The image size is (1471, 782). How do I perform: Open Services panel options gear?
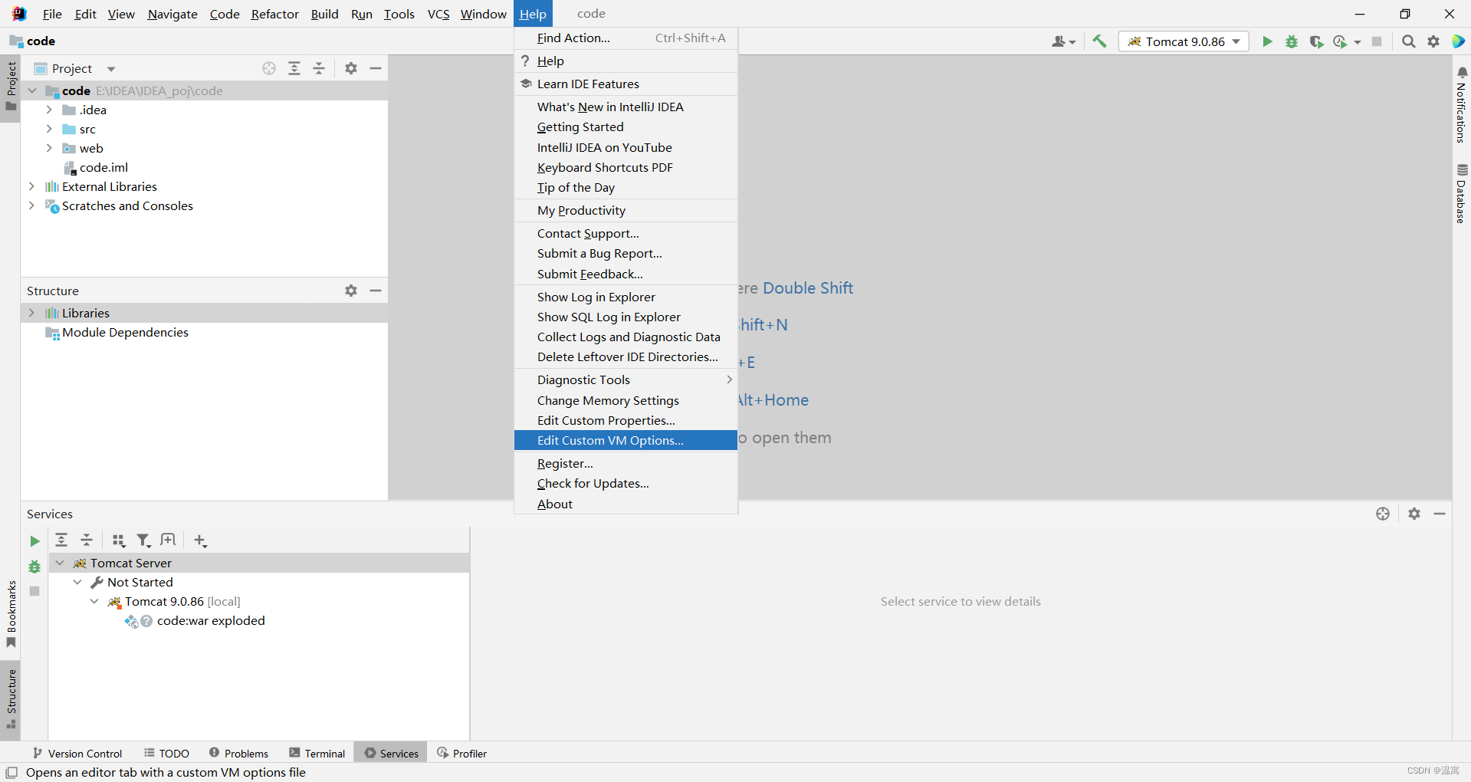pos(1414,514)
